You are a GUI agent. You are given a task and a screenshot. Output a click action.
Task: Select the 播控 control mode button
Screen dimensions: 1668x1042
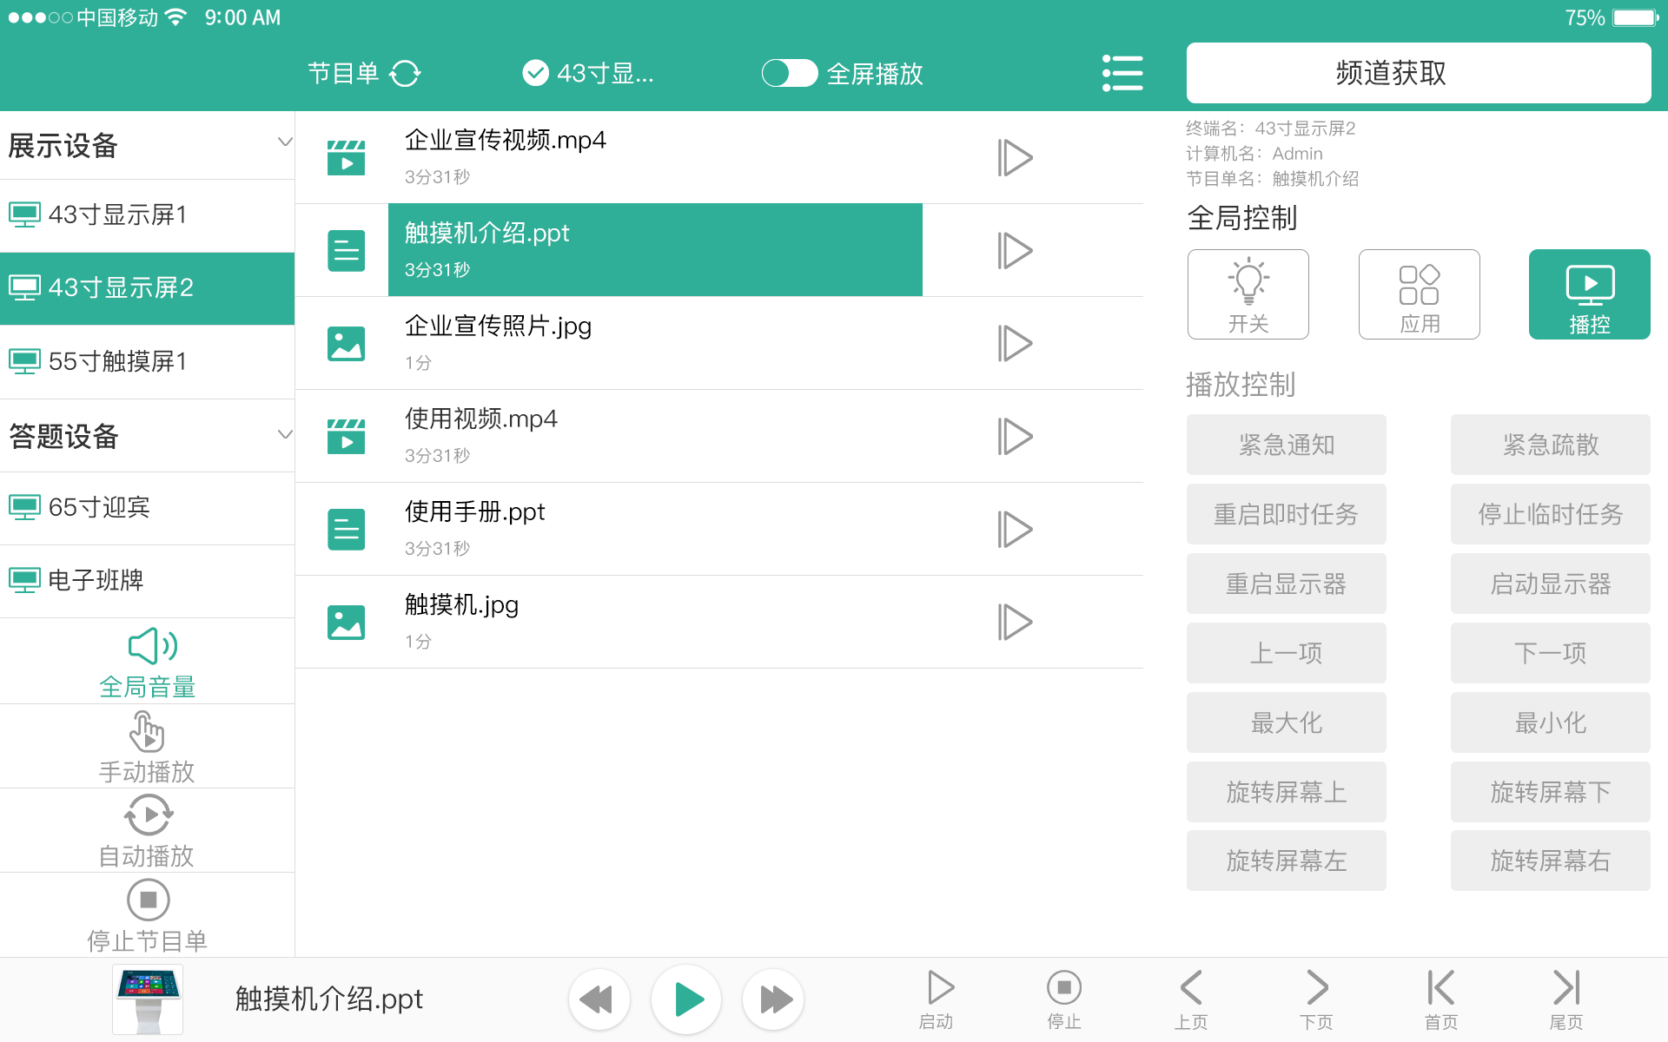tap(1589, 294)
